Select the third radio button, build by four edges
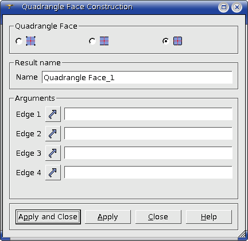Viewport: 248px width, 241px height. 166,41
